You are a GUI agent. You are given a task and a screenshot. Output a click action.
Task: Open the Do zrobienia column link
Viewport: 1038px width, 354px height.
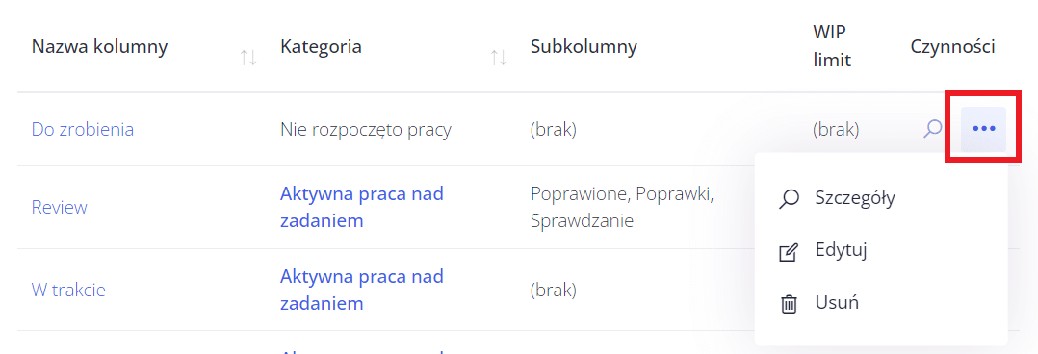tap(83, 129)
